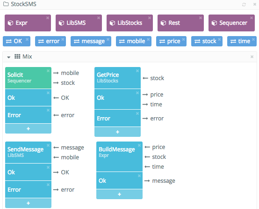Remove the Solicit block from Mix
This screenshot has height=209, width=259.
click(48, 71)
